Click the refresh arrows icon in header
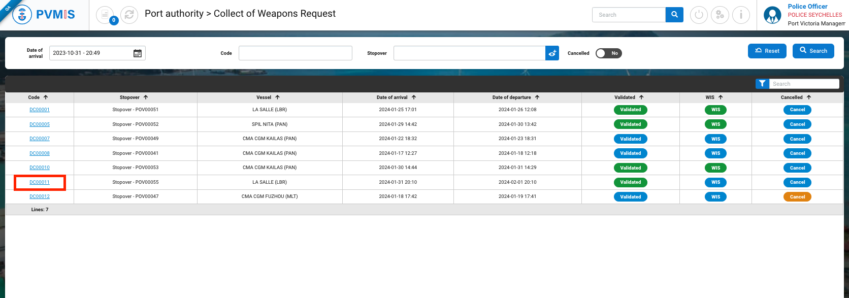 pos(129,15)
